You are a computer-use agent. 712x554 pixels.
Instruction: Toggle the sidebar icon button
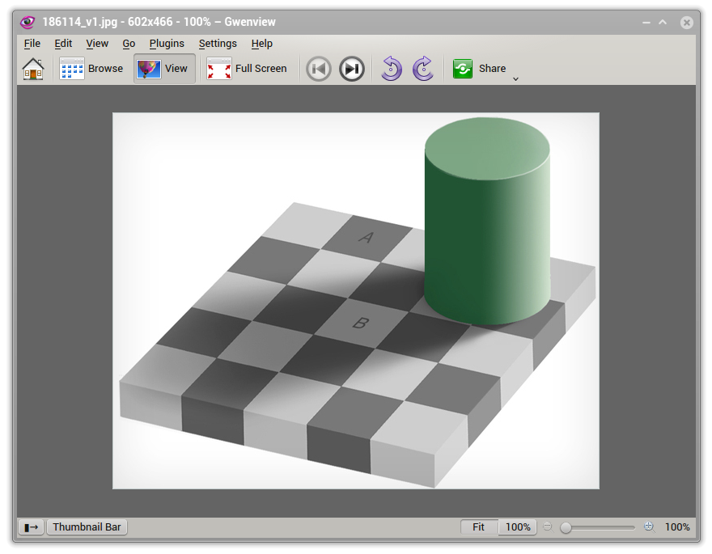(32, 527)
